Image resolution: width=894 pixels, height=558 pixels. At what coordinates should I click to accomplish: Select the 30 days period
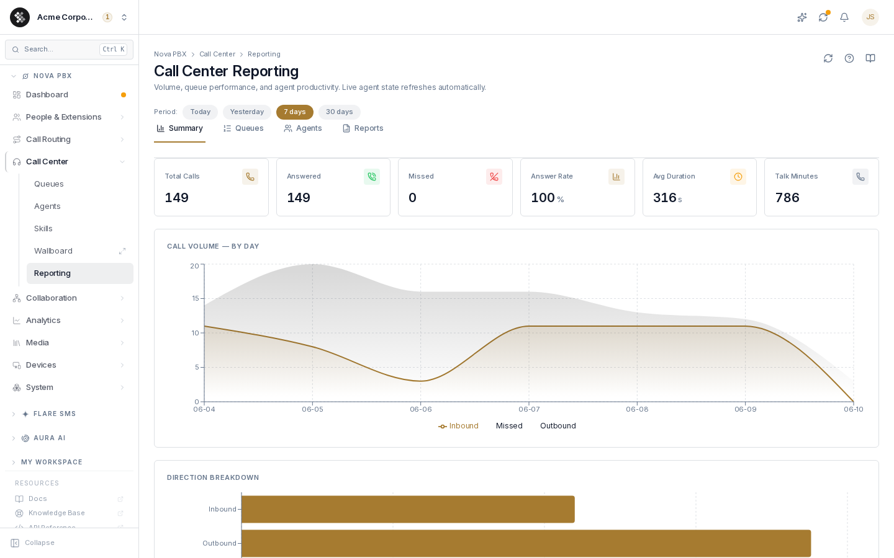[340, 112]
